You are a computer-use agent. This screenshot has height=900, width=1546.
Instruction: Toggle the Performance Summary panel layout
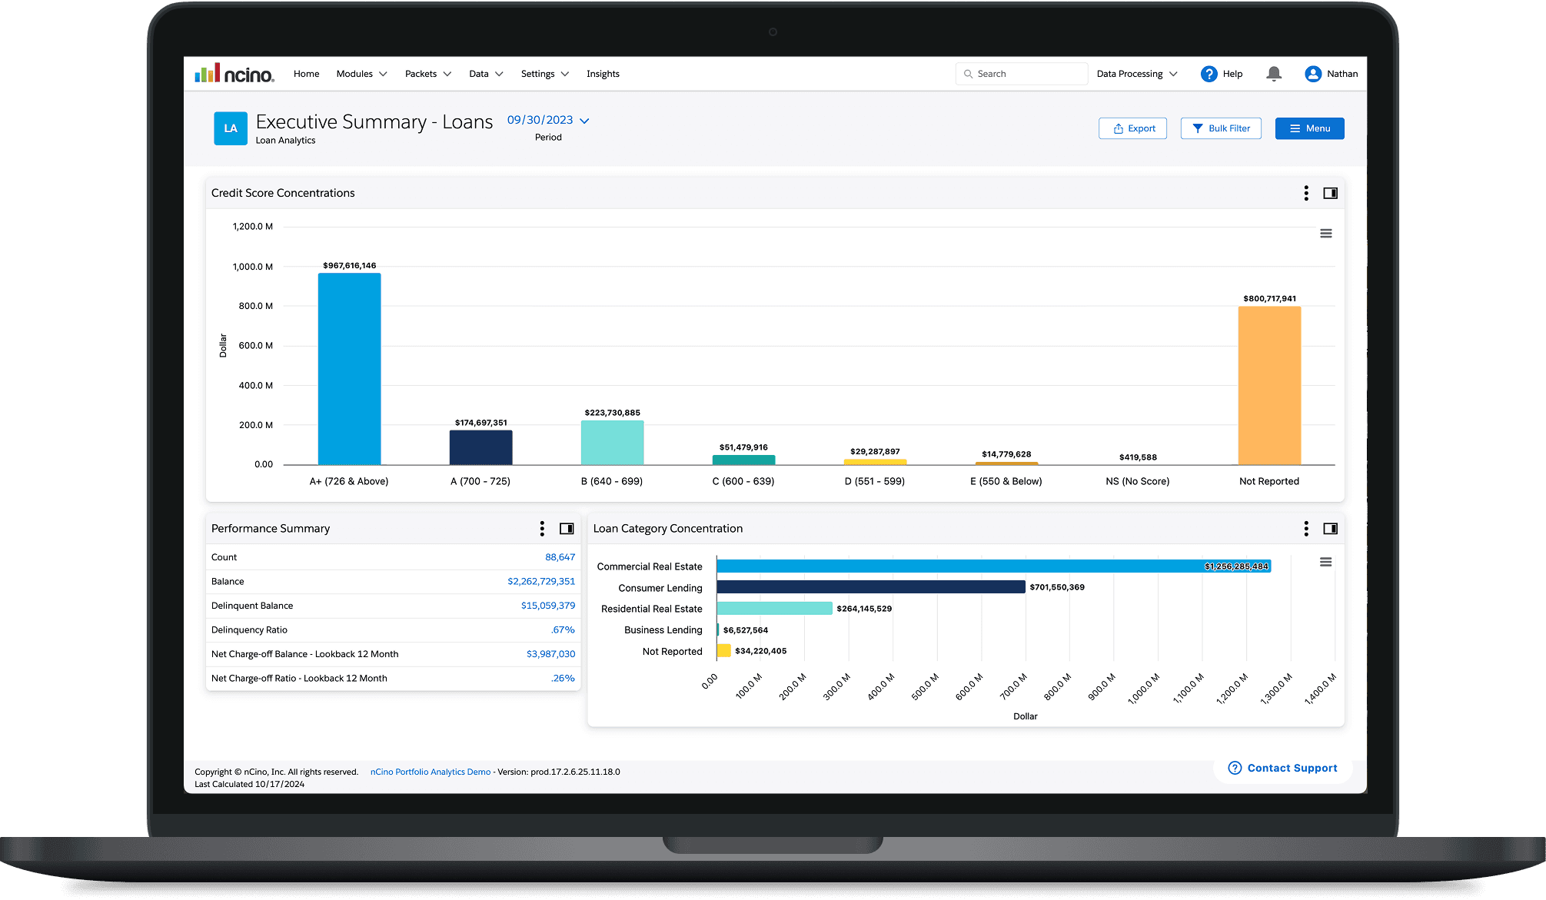coord(567,529)
